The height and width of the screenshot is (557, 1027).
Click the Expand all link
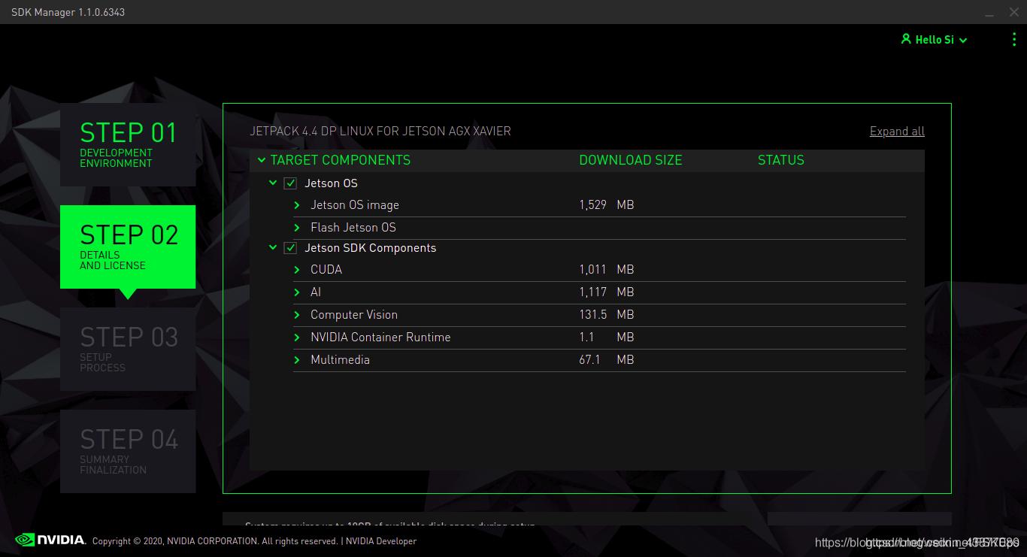pos(897,132)
